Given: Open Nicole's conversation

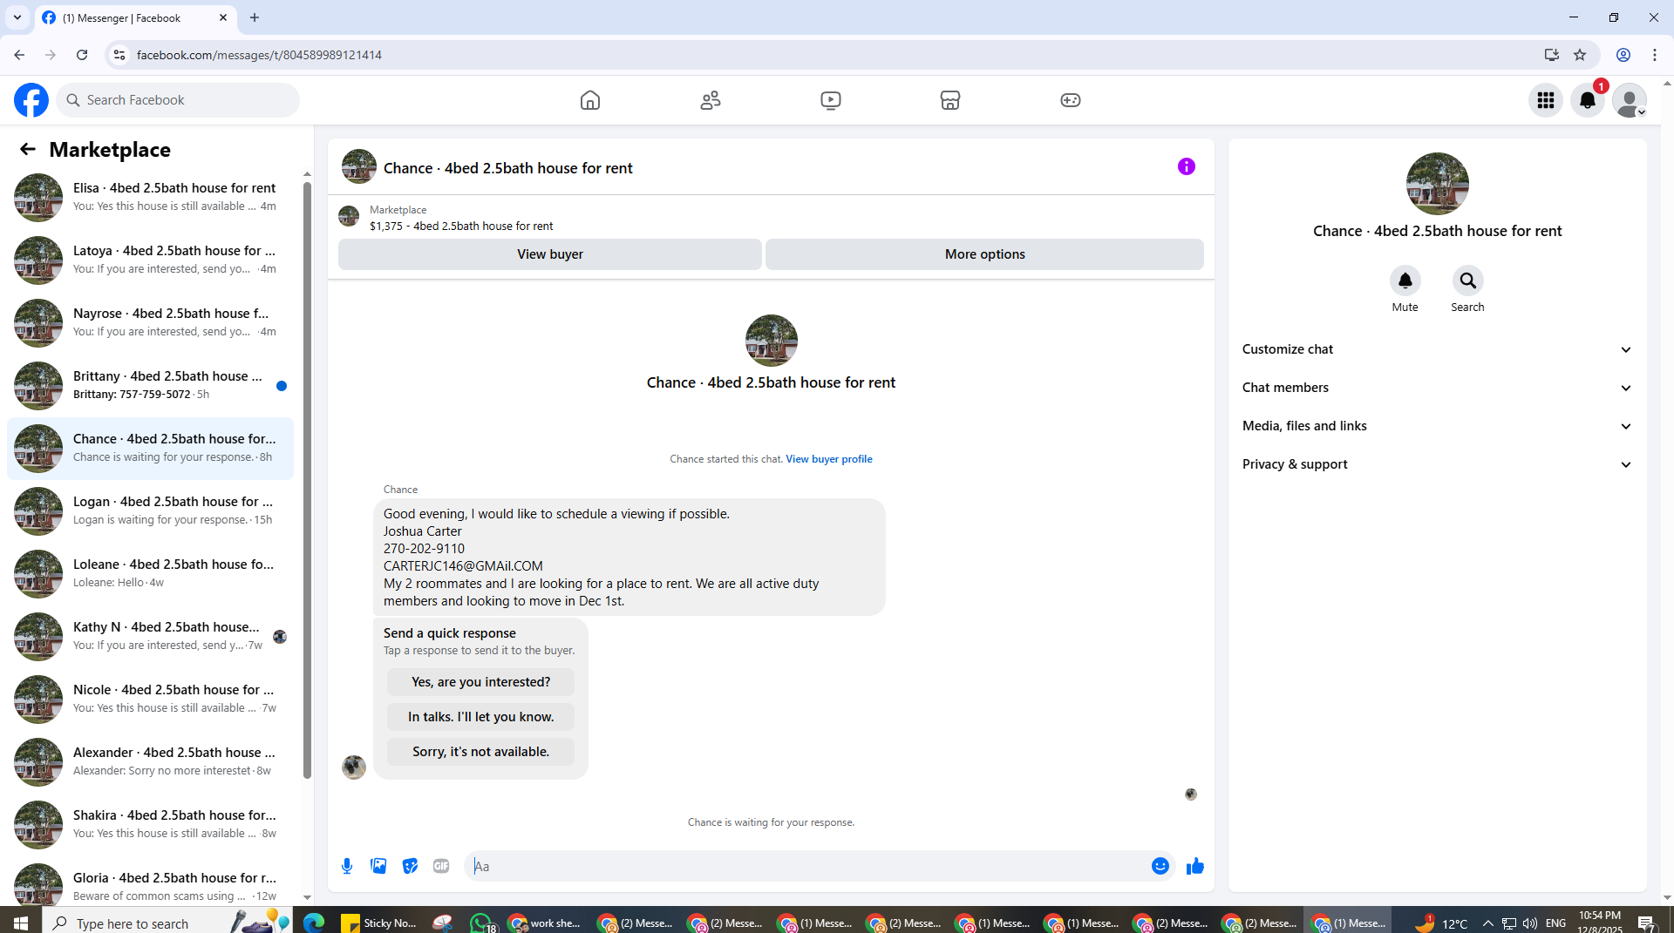Looking at the screenshot, I should click(x=151, y=699).
